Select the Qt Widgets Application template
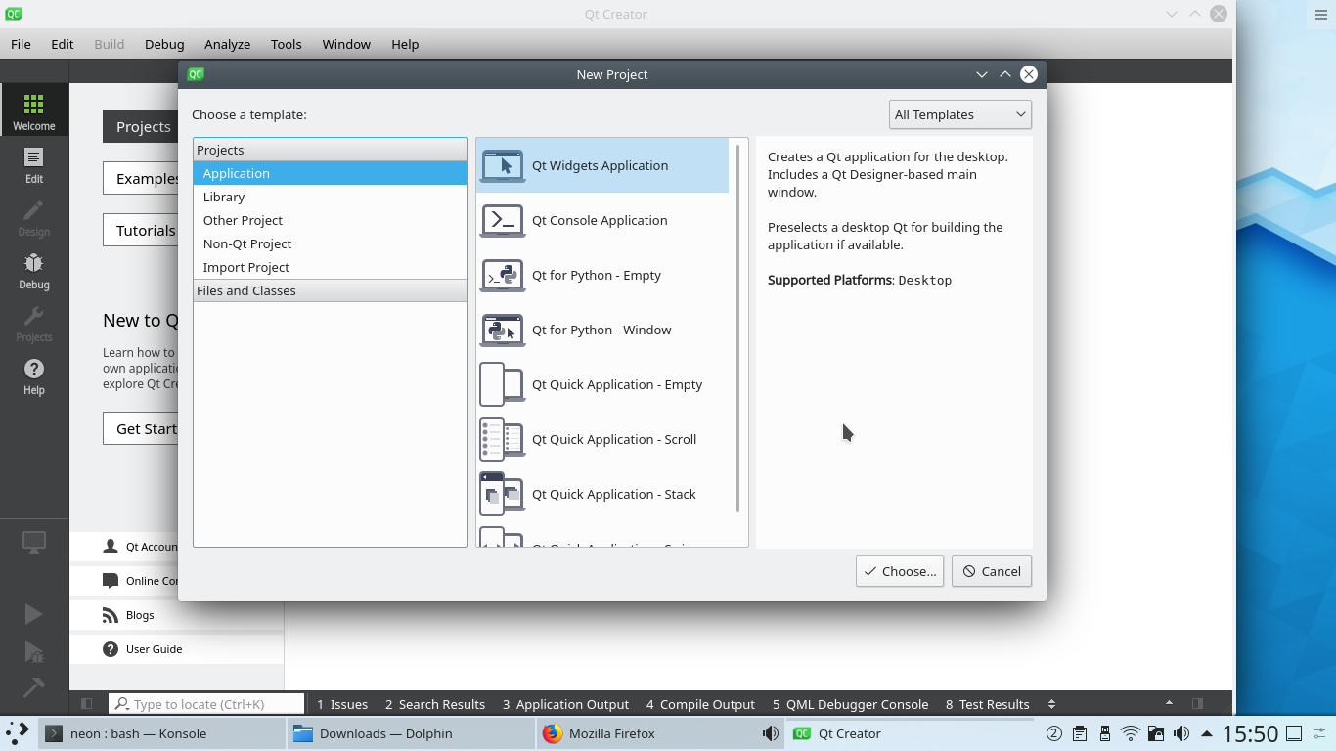The image size is (1336, 751). [x=601, y=165]
